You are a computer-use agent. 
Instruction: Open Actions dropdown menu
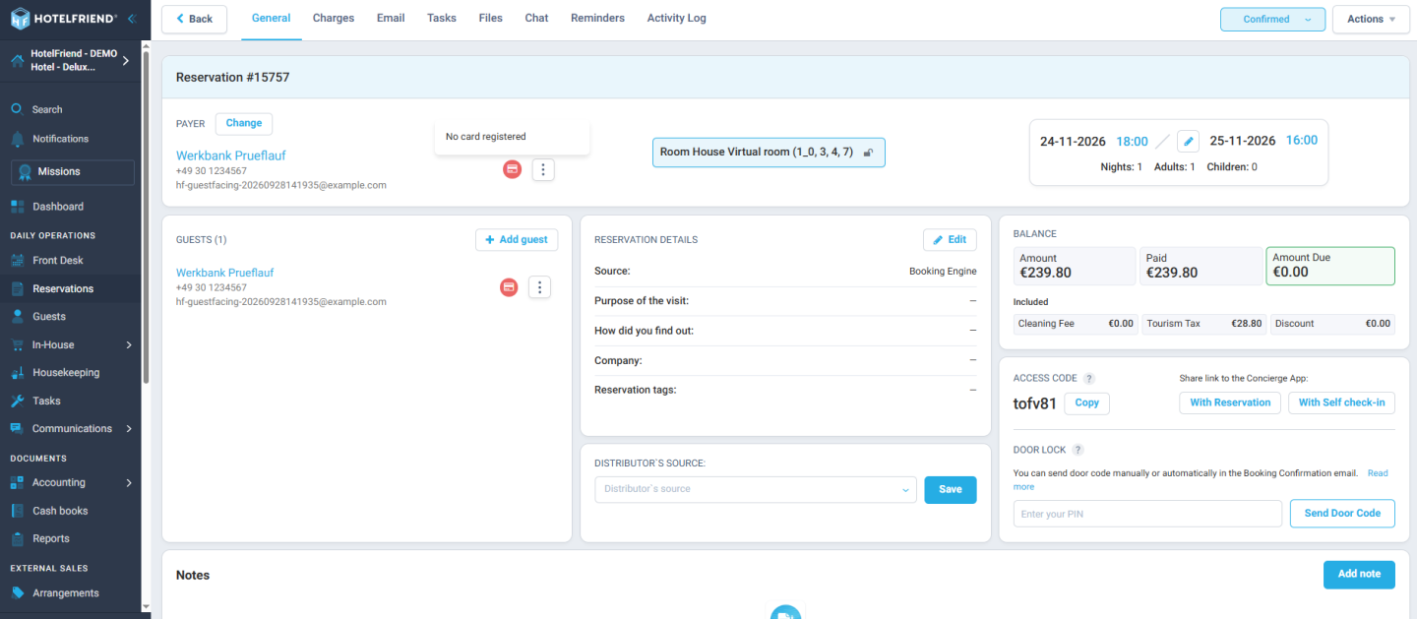coord(1371,19)
